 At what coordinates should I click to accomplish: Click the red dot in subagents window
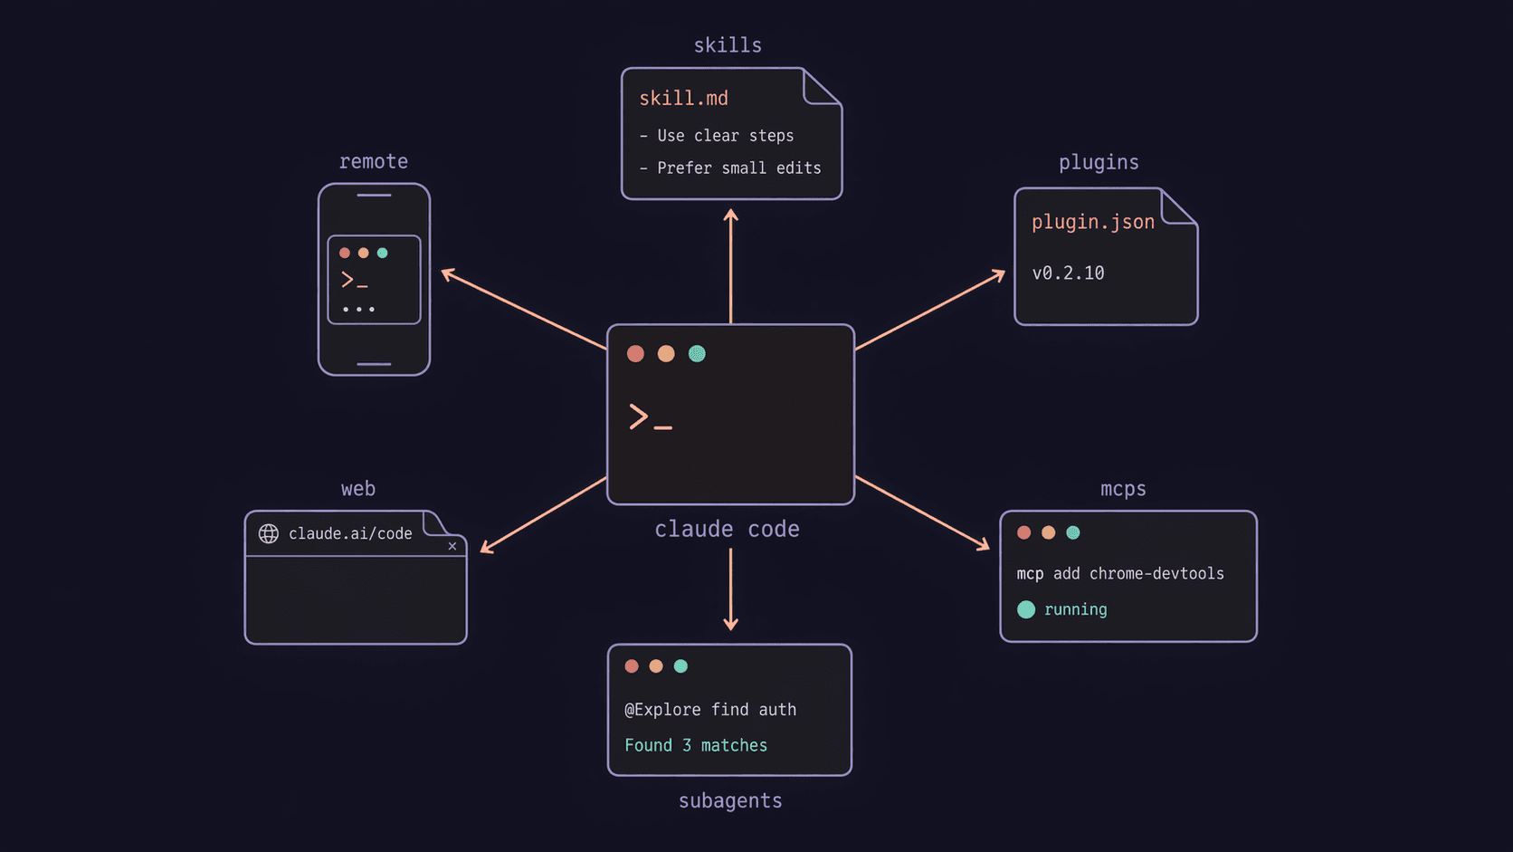[632, 666]
